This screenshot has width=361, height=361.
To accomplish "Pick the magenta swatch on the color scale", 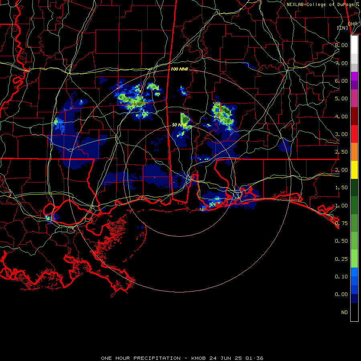I will tap(354, 76).
